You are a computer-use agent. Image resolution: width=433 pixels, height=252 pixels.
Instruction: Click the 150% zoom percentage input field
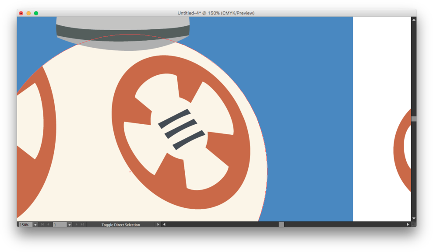tap(25, 224)
